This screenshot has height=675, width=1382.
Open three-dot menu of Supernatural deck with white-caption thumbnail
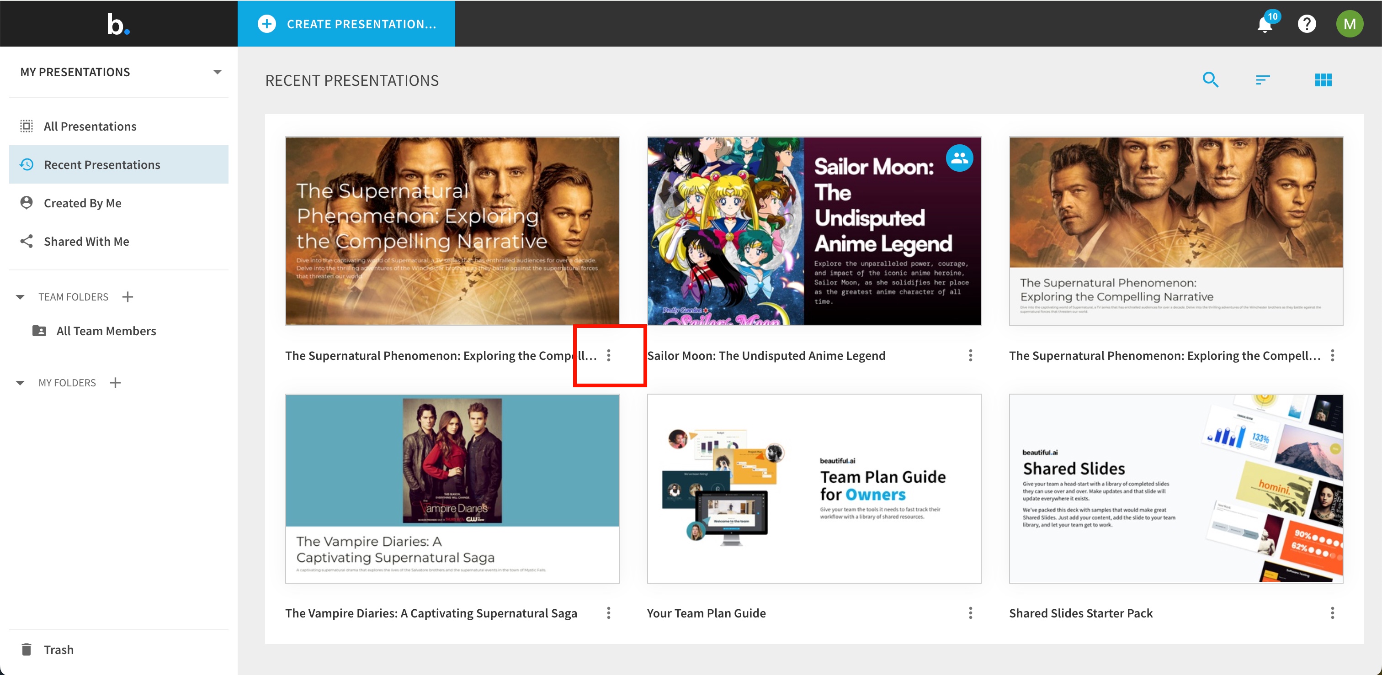[1332, 355]
